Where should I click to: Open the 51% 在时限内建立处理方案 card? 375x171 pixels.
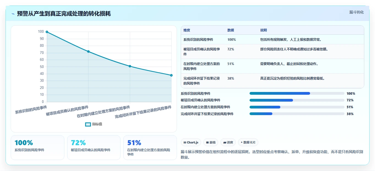point(150,148)
